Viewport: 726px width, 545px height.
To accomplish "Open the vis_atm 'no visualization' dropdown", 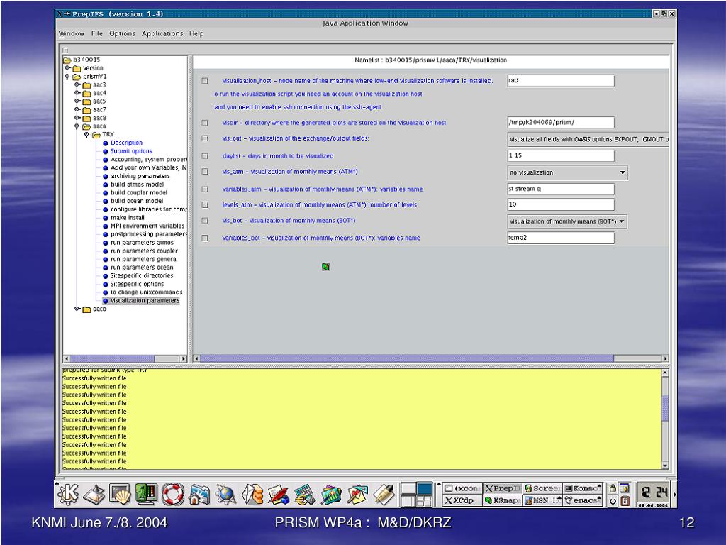I will [568, 172].
